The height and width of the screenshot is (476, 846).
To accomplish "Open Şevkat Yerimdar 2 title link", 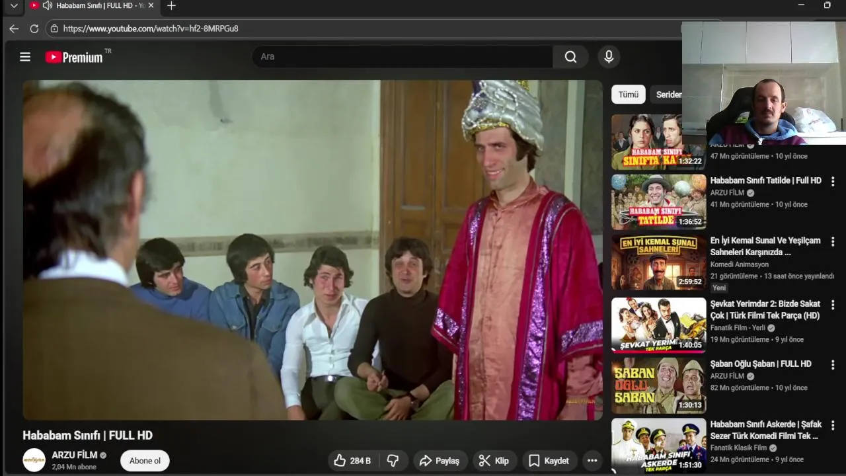I will [x=765, y=309].
